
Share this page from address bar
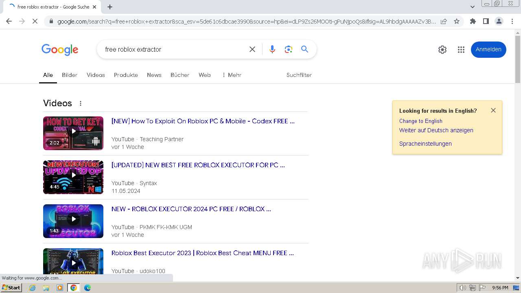[x=444, y=21]
